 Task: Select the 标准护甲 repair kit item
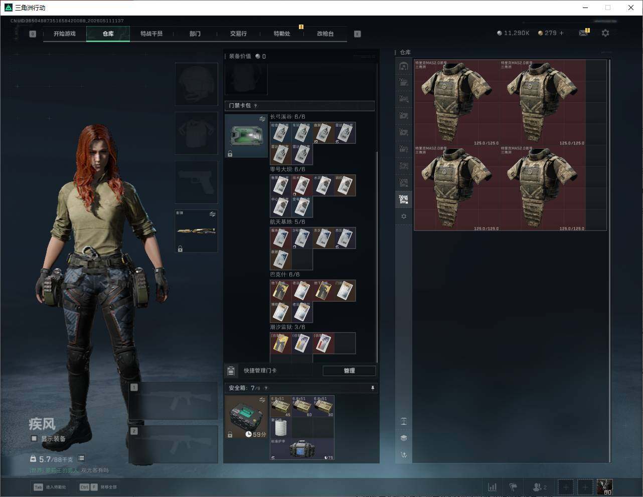pyautogui.click(x=302, y=449)
